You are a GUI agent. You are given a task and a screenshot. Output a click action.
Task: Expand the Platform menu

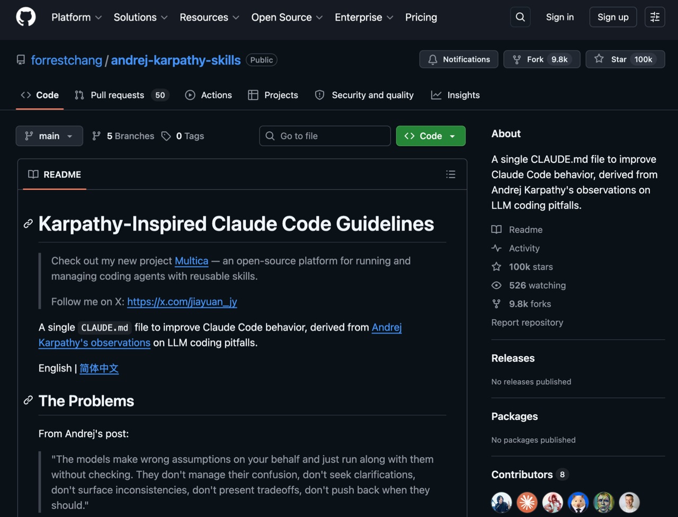(x=77, y=17)
